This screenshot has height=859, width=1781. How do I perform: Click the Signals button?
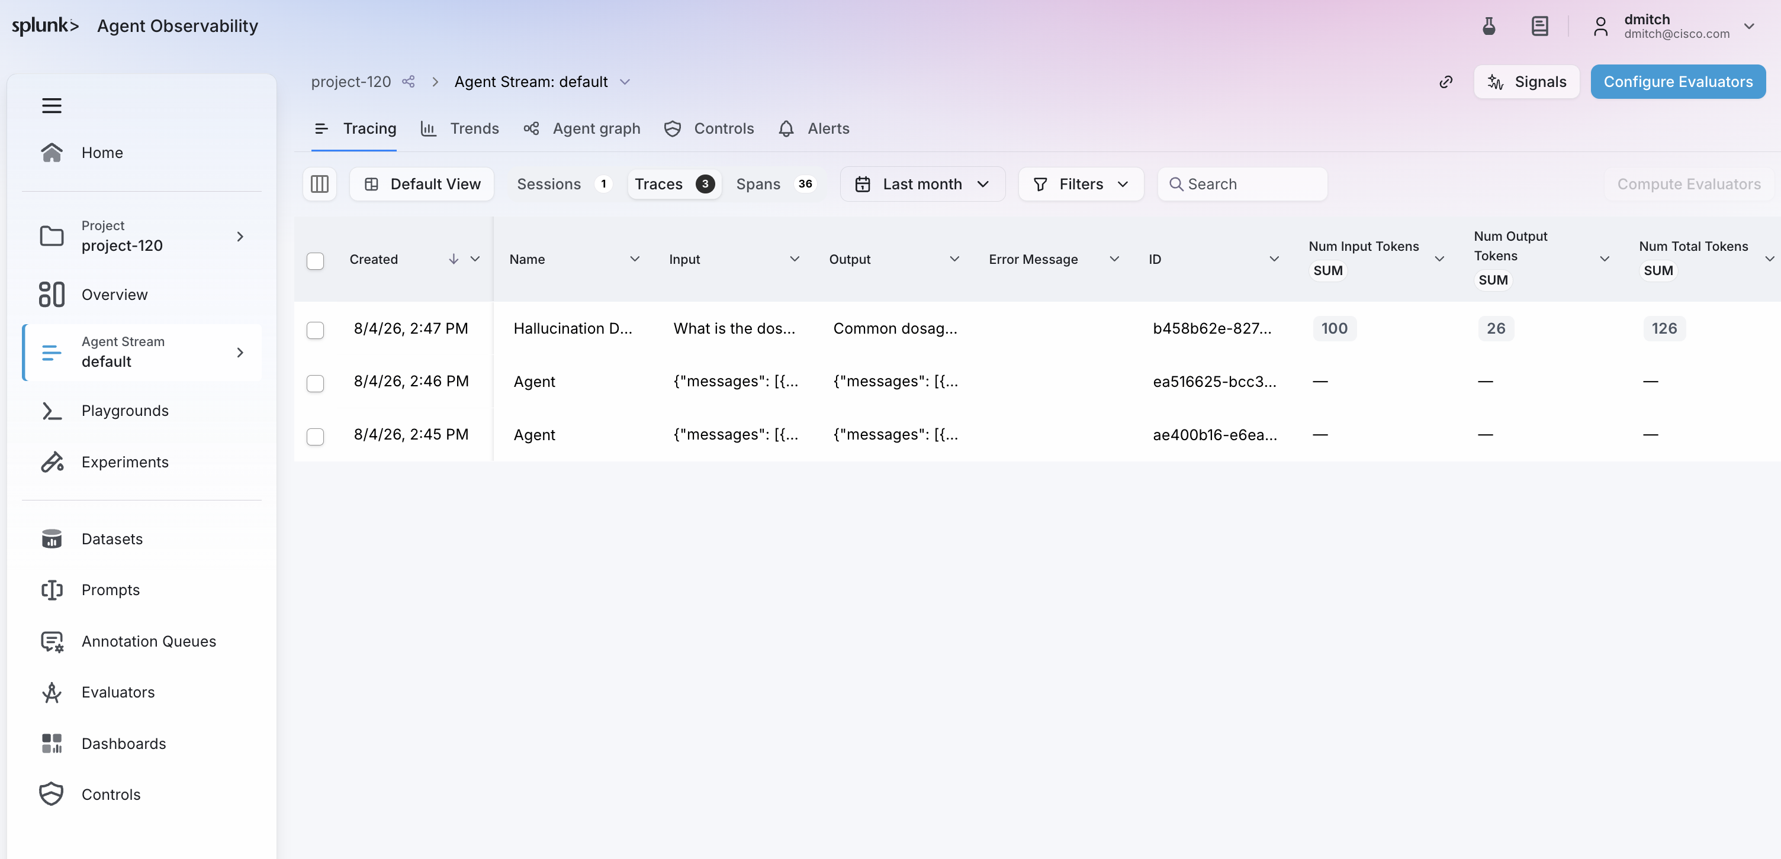tap(1526, 82)
